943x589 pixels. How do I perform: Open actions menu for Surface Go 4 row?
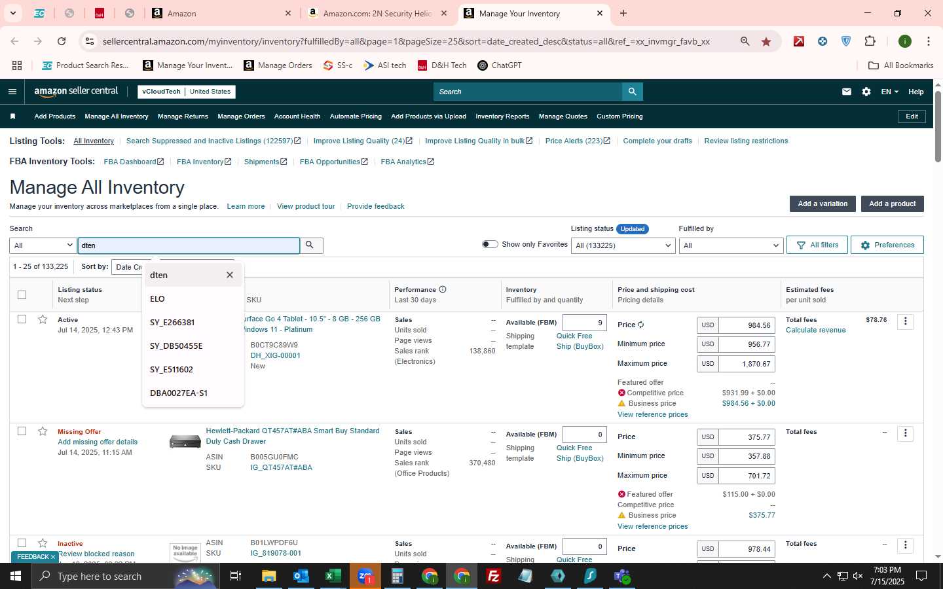coord(906,321)
